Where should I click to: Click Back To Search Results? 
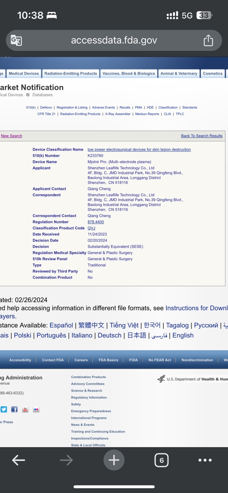click(x=202, y=136)
